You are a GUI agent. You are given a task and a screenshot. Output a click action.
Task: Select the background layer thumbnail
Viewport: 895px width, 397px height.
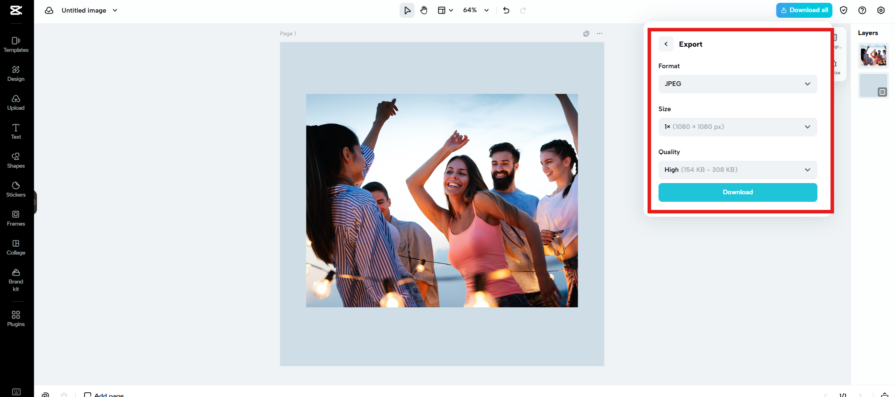tap(873, 85)
